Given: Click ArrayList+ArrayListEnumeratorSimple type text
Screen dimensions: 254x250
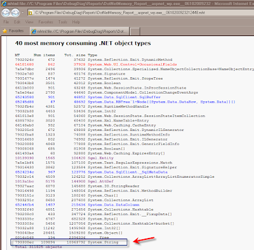Looking at the screenshot, I should click(x=151, y=177).
